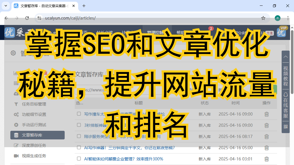Open 手动运行测试 in the sidebar

pyautogui.click(x=34, y=125)
